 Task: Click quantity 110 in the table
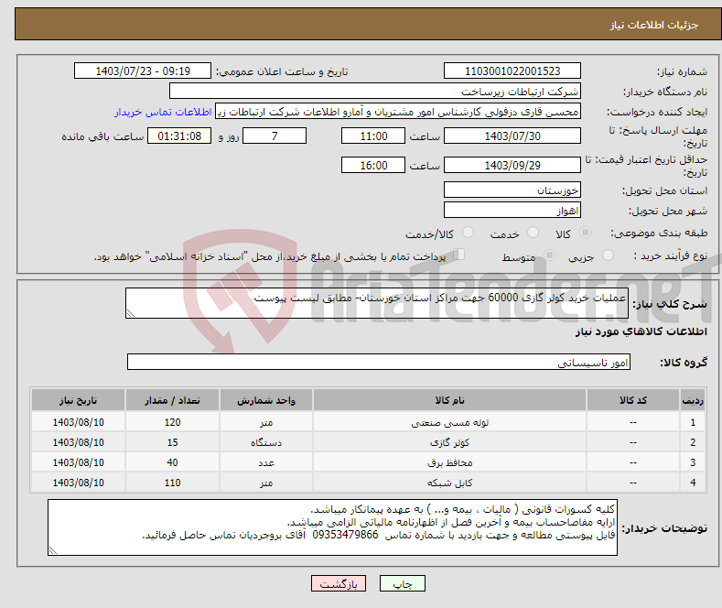(x=172, y=483)
